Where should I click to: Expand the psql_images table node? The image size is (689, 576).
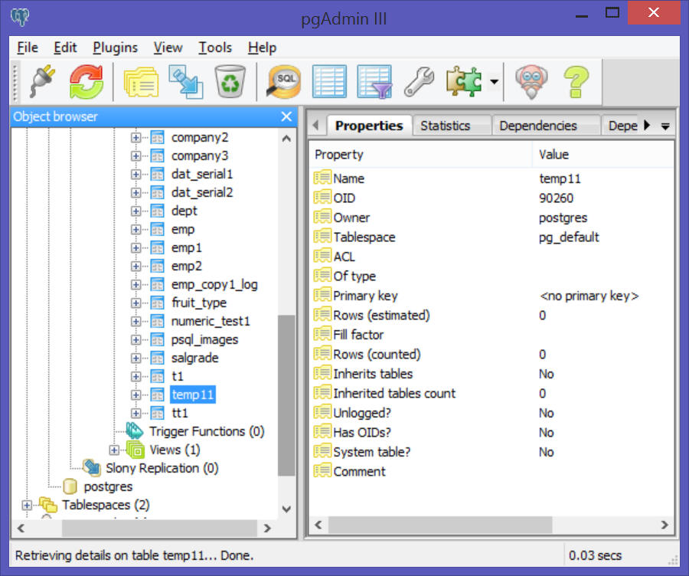coord(136,340)
